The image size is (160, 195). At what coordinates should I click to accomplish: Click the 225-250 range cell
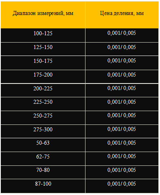click(x=43, y=104)
